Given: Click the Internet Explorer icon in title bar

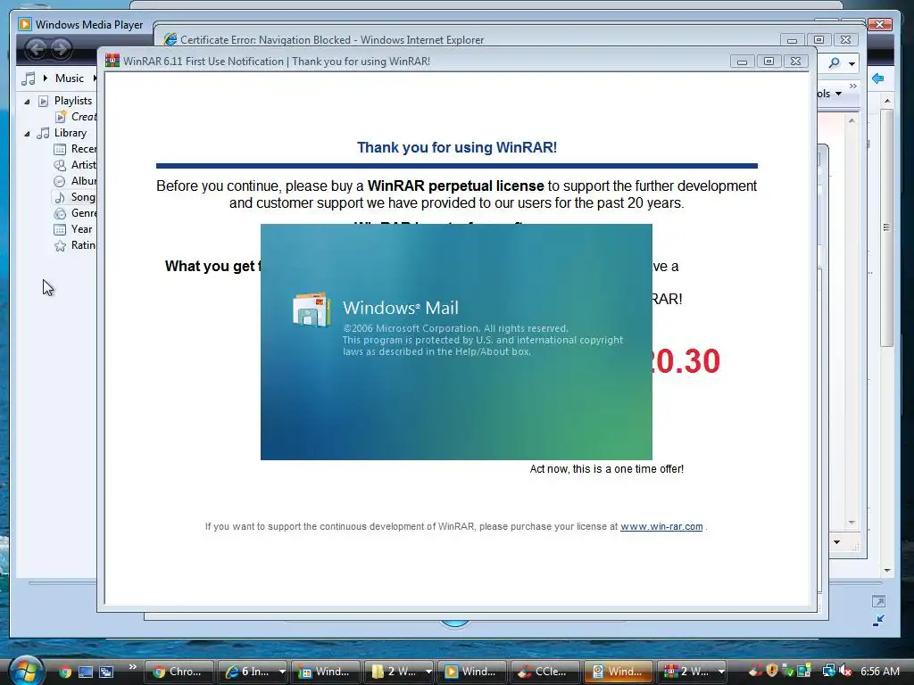Looking at the screenshot, I should pyautogui.click(x=170, y=39).
